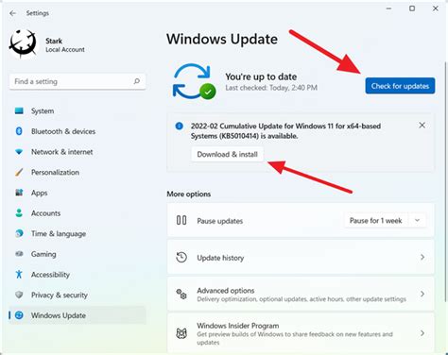Click the Windows Insider Program cat icon
The height and width of the screenshot is (355, 448).
click(x=181, y=333)
